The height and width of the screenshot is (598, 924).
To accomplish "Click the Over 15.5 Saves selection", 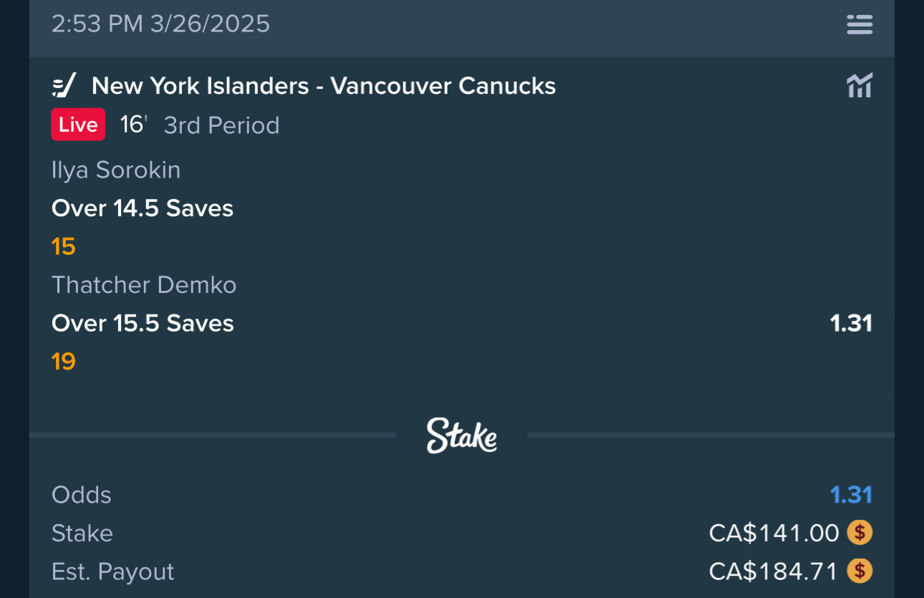I will [143, 323].
